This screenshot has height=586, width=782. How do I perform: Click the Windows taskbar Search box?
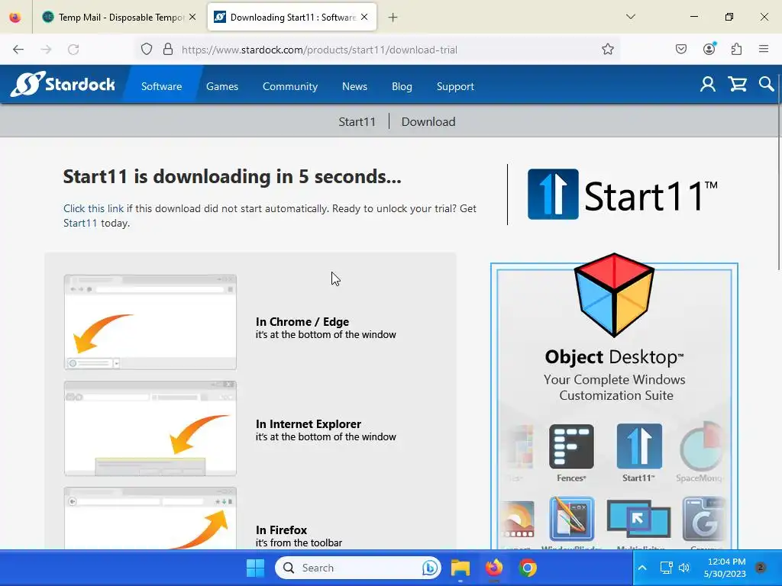coord(358,568)
